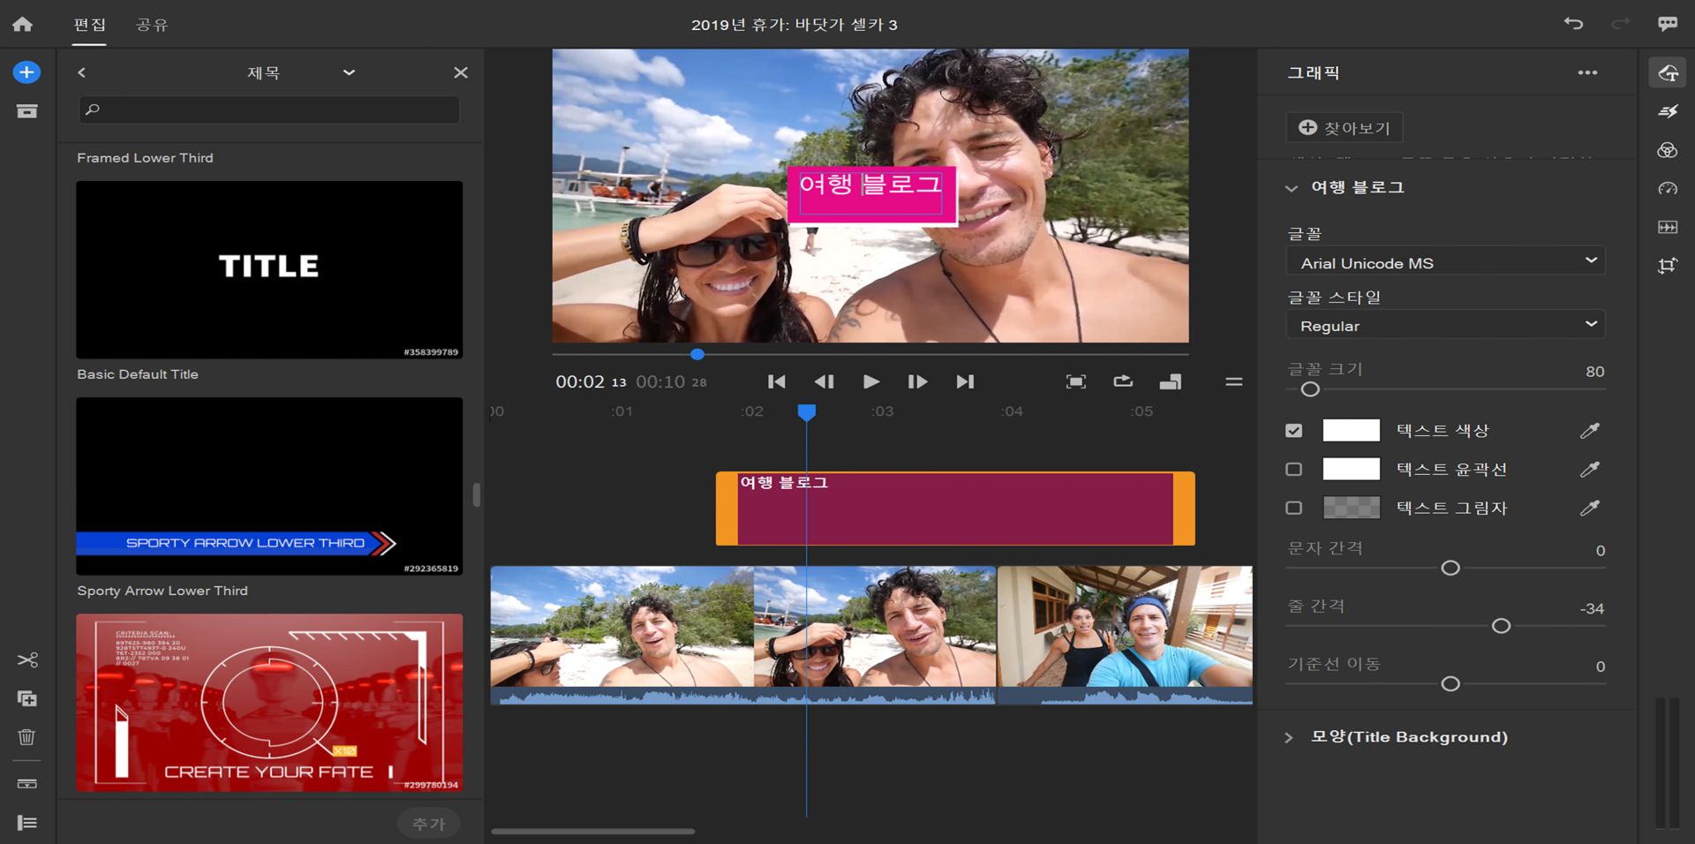
Task: Open the Speed panel icon
Action: 1668,188
